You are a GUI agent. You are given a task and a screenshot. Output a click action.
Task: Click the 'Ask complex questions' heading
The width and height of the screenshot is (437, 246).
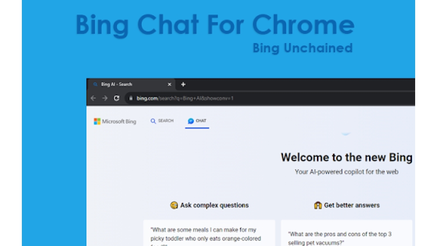214,205
